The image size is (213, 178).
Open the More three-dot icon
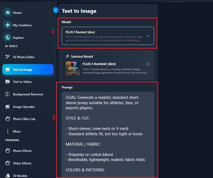(8, 131)
